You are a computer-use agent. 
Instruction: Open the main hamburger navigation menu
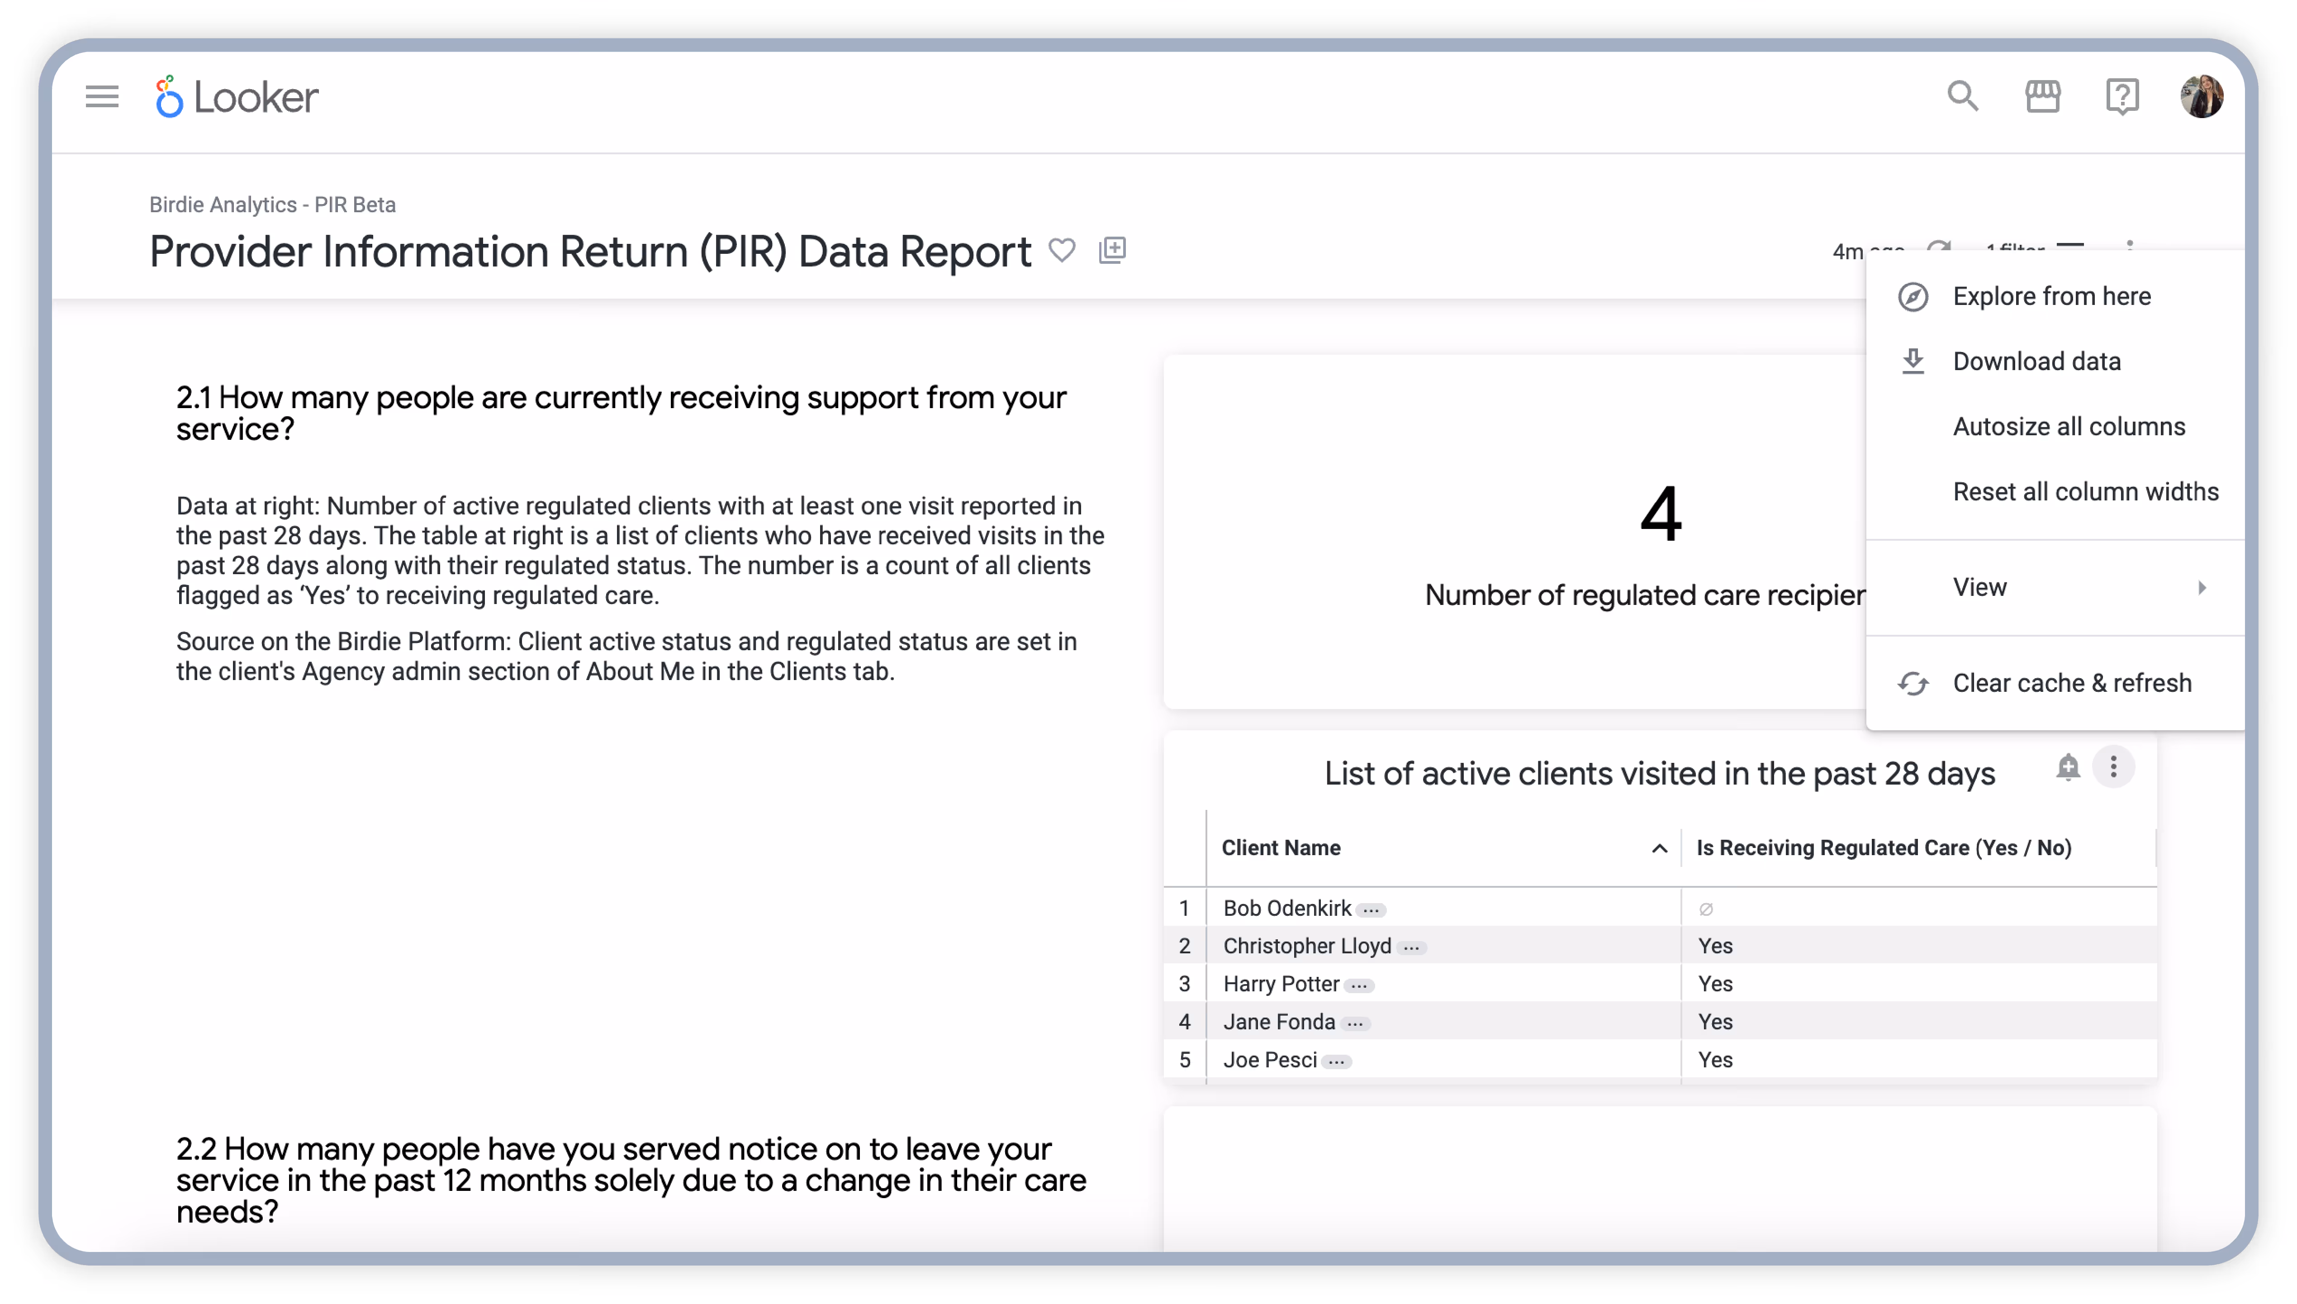click(x=102, y=96)
